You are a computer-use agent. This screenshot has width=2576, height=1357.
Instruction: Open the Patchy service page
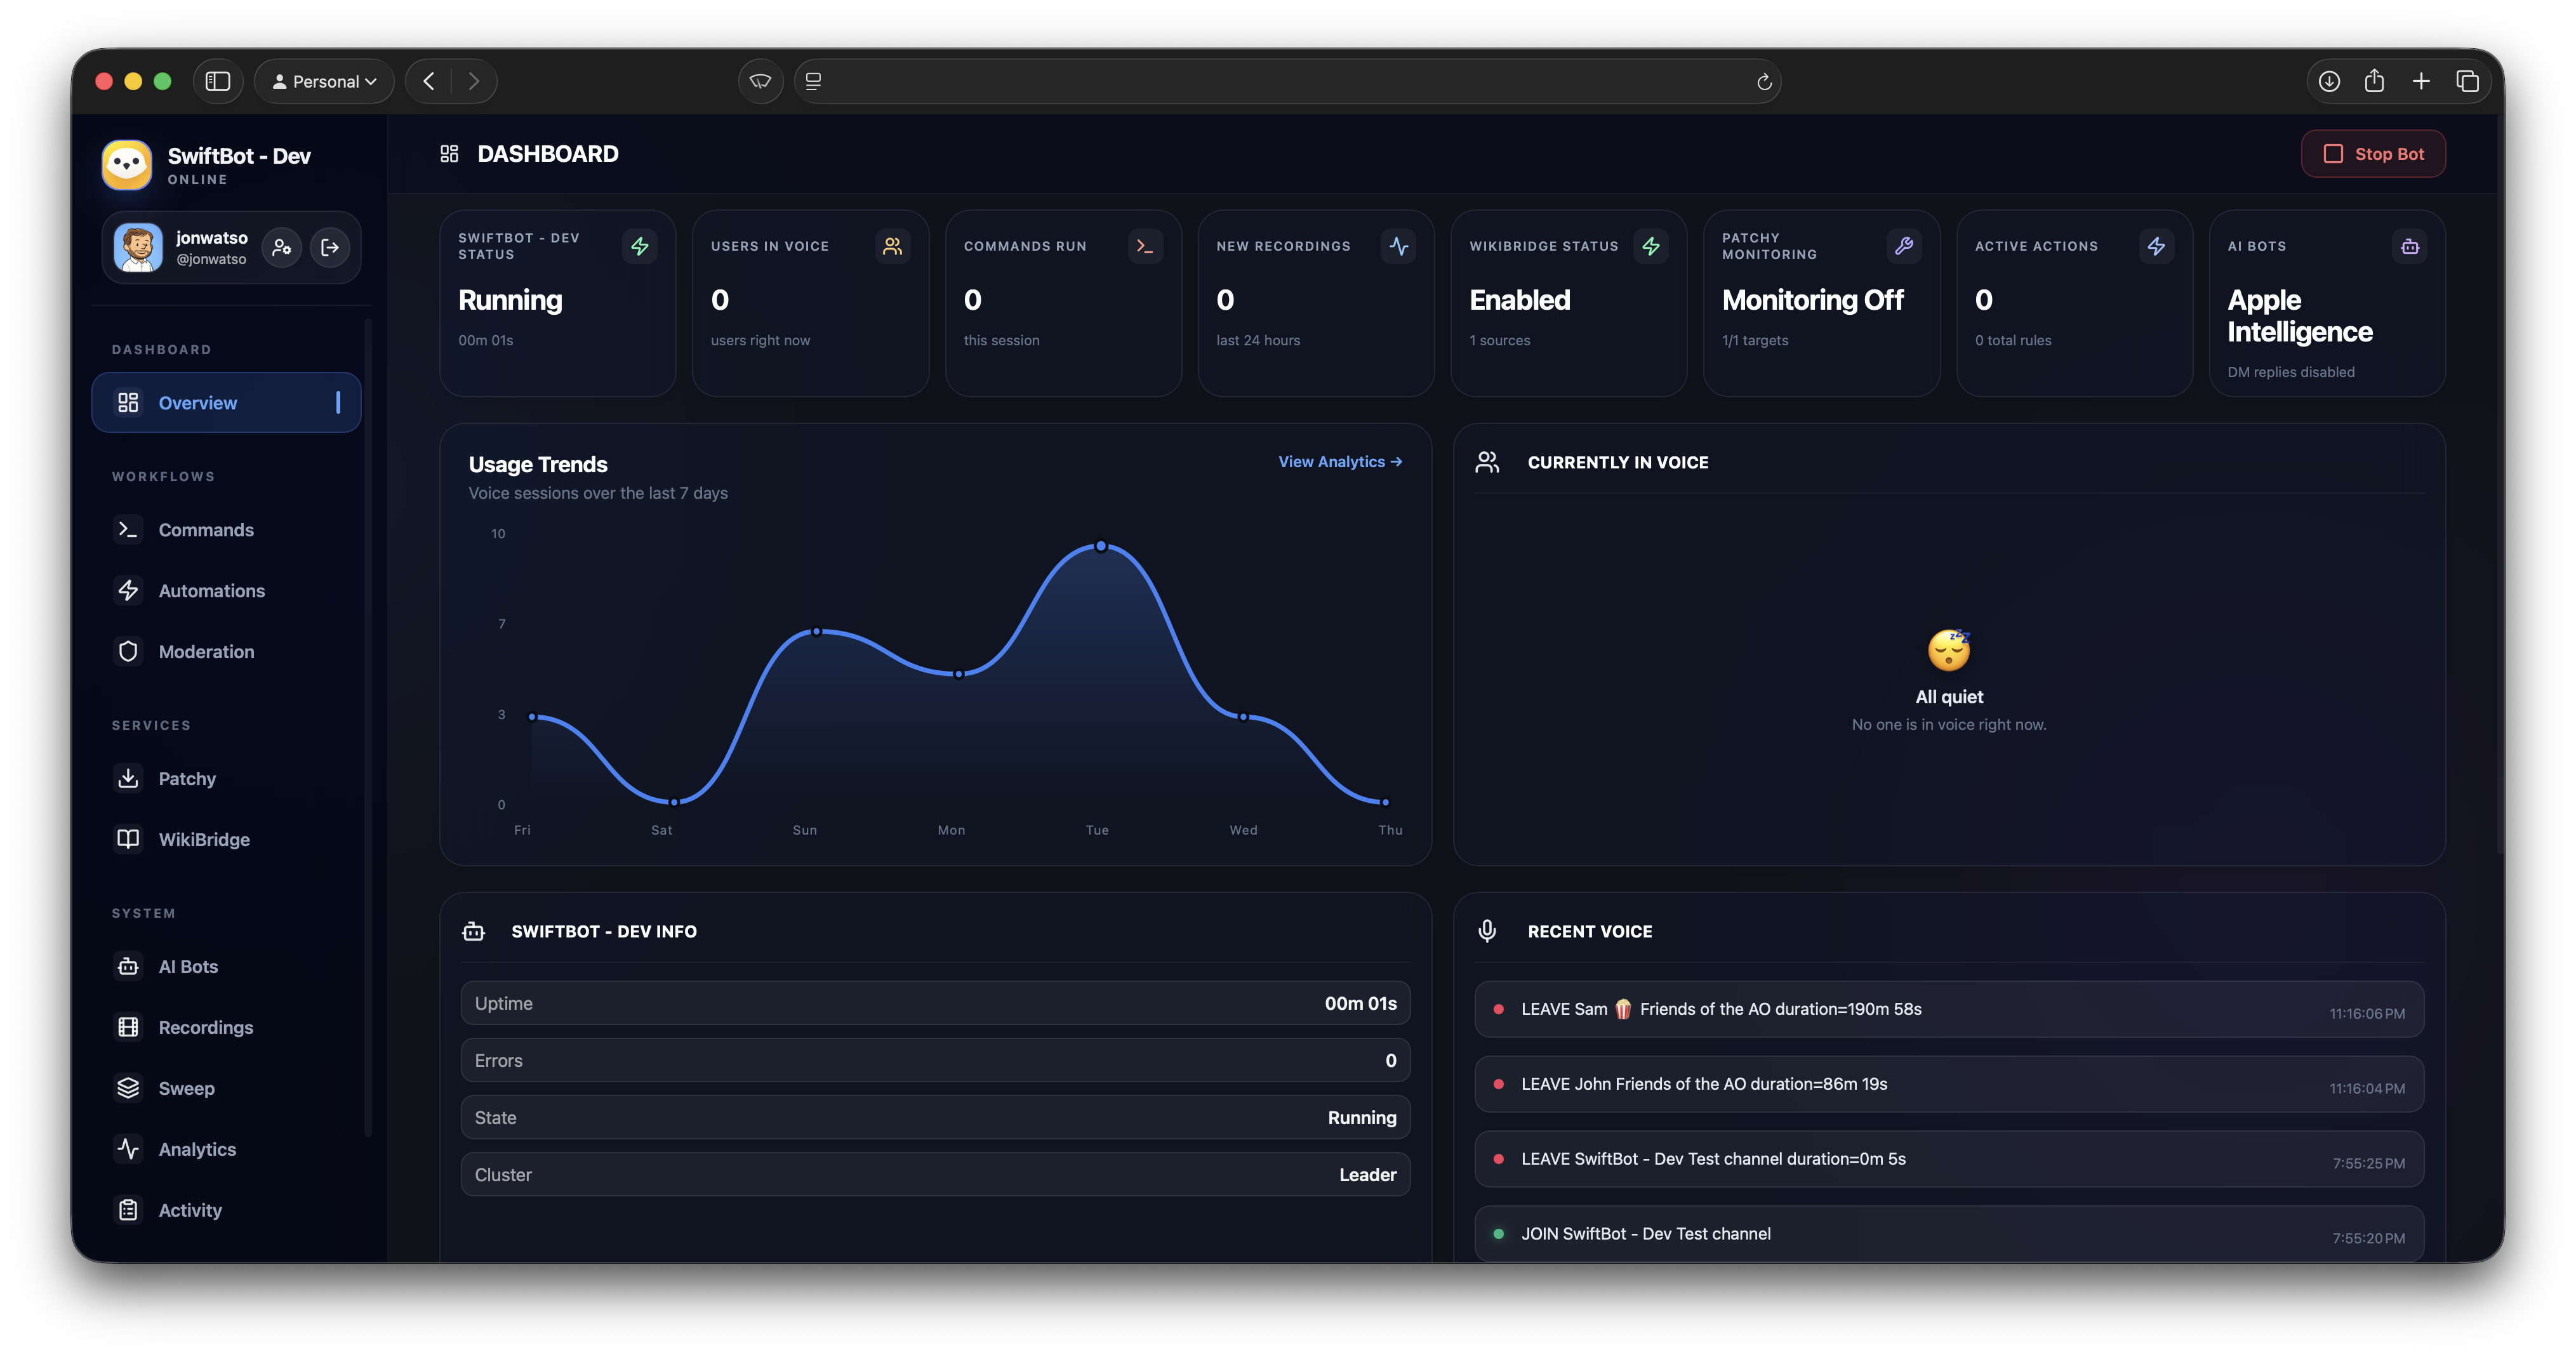pos(226,779)
